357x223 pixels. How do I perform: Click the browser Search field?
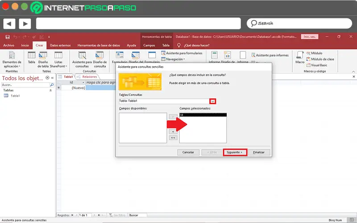pyautogui.click(x=299, y=23)
